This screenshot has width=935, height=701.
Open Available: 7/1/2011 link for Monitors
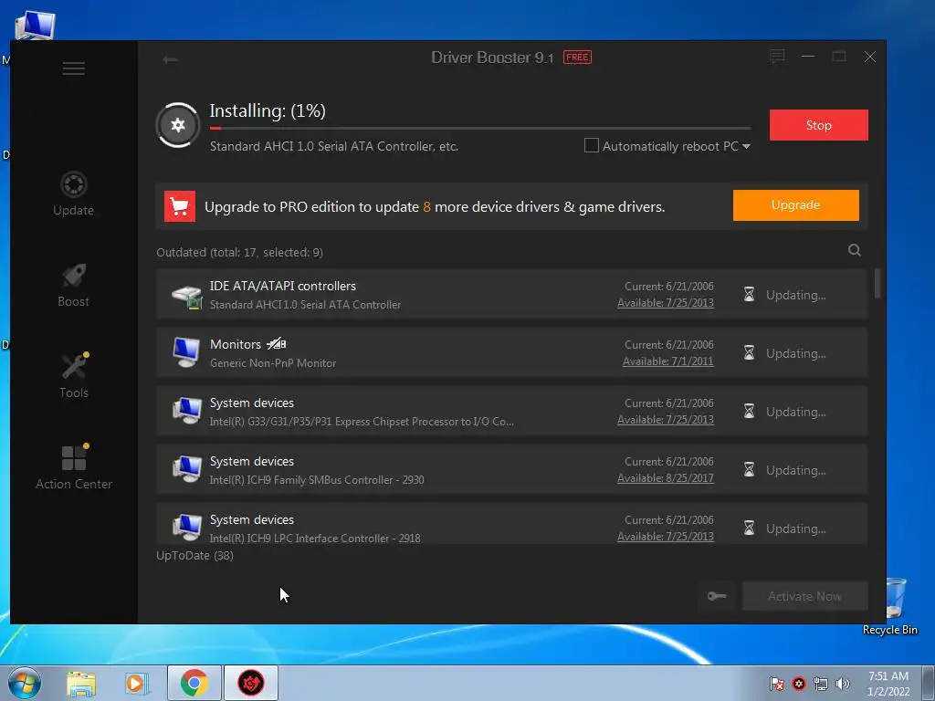pyautogui.click(x=667, y=361)
